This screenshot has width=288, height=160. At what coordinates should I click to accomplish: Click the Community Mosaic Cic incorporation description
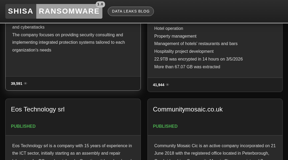pos(215,146)
